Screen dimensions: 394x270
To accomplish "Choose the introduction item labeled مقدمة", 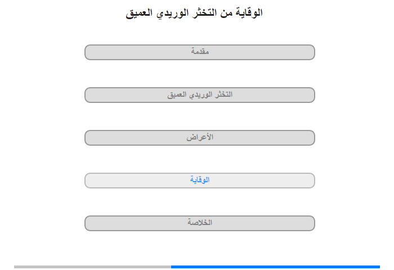I will [199, 52].
